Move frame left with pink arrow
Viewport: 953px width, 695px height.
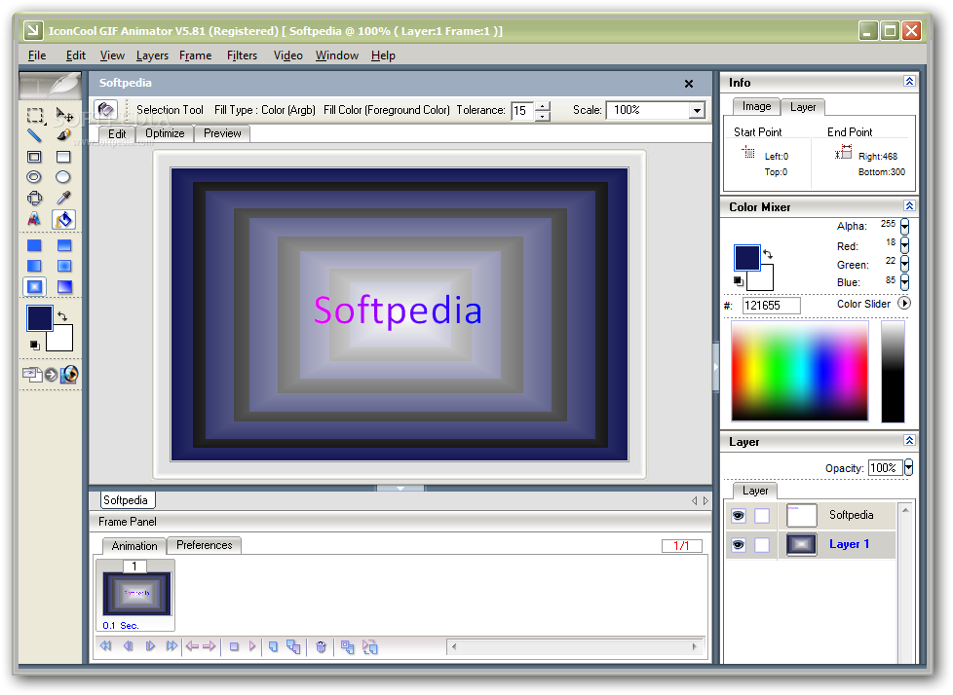[192, 645]
